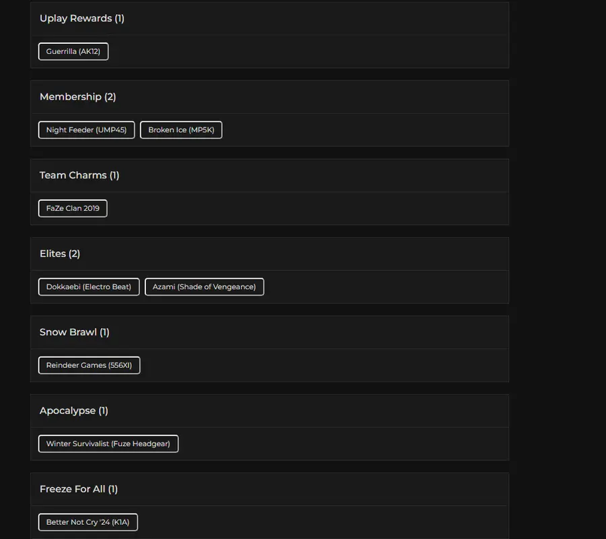Click Better Not Cry '24 (K1A) tag
The height and width of the screenshot is (539, 606).
tap(88, 522)
